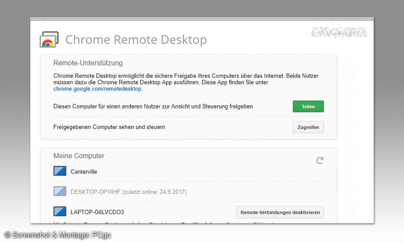Select the LAPTOP-G6LVCDO3 entry name
The width and height of the screenshot is (404, 242).
pyautogui.click(x=97, y=212)
